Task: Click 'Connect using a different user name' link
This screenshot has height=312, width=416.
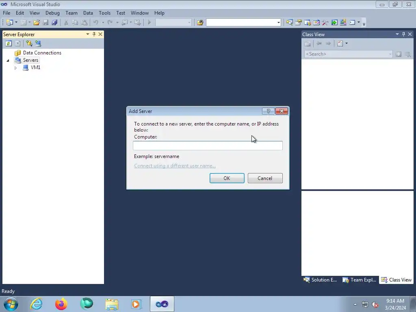Action: [x=175, y=166]
